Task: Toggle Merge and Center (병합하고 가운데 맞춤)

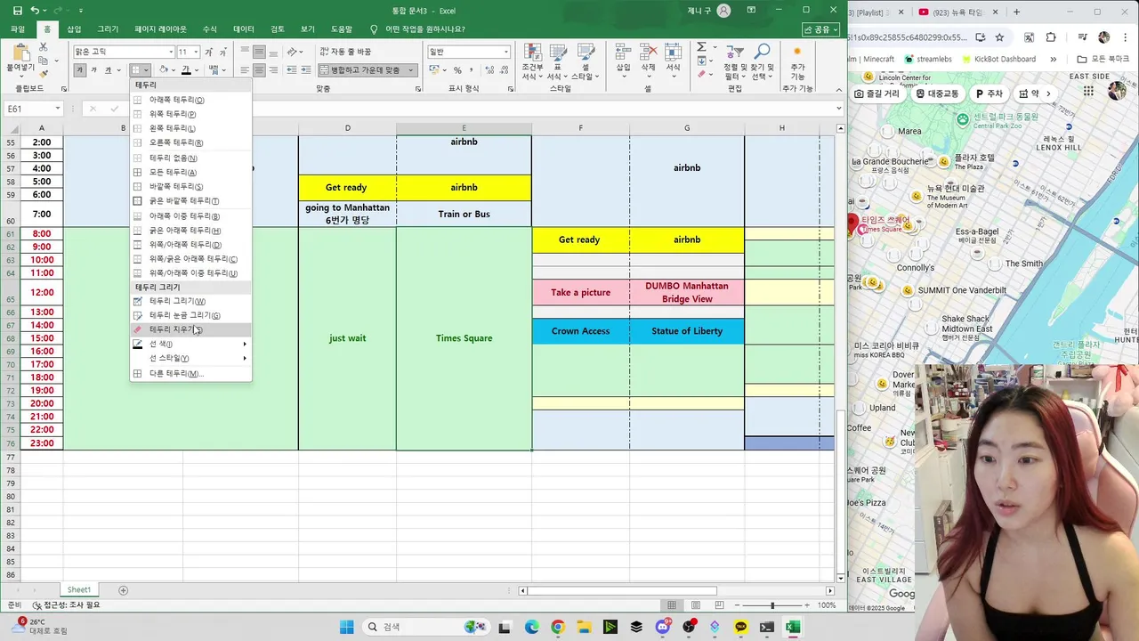Action: [x=366, y=69]
